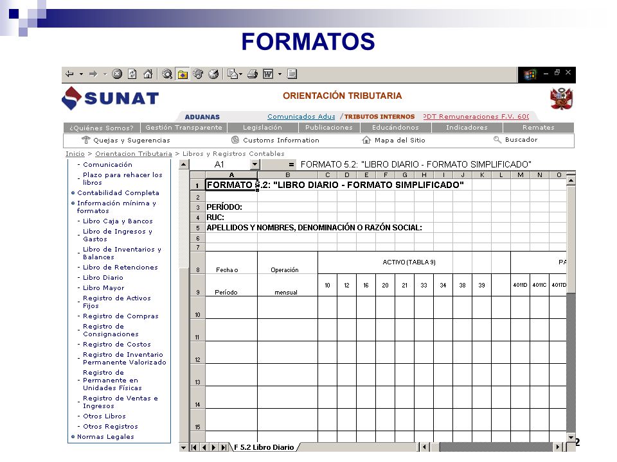Open the History clock icon
Viewport: 617px width, 462px height.
[213, 74]
